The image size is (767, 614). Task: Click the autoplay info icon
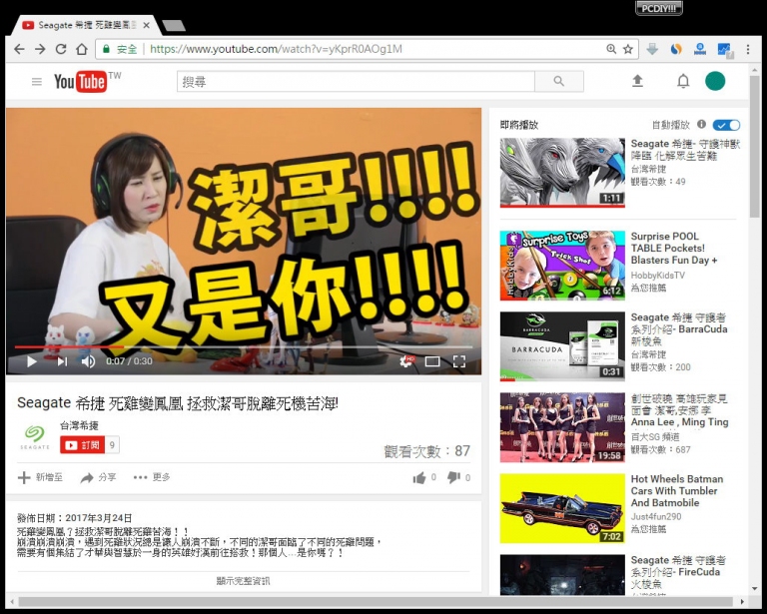(x=701, y=124)
